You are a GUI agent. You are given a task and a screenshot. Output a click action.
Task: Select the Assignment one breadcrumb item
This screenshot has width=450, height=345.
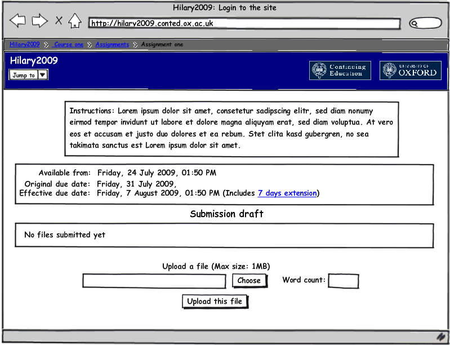coord(162,45)
